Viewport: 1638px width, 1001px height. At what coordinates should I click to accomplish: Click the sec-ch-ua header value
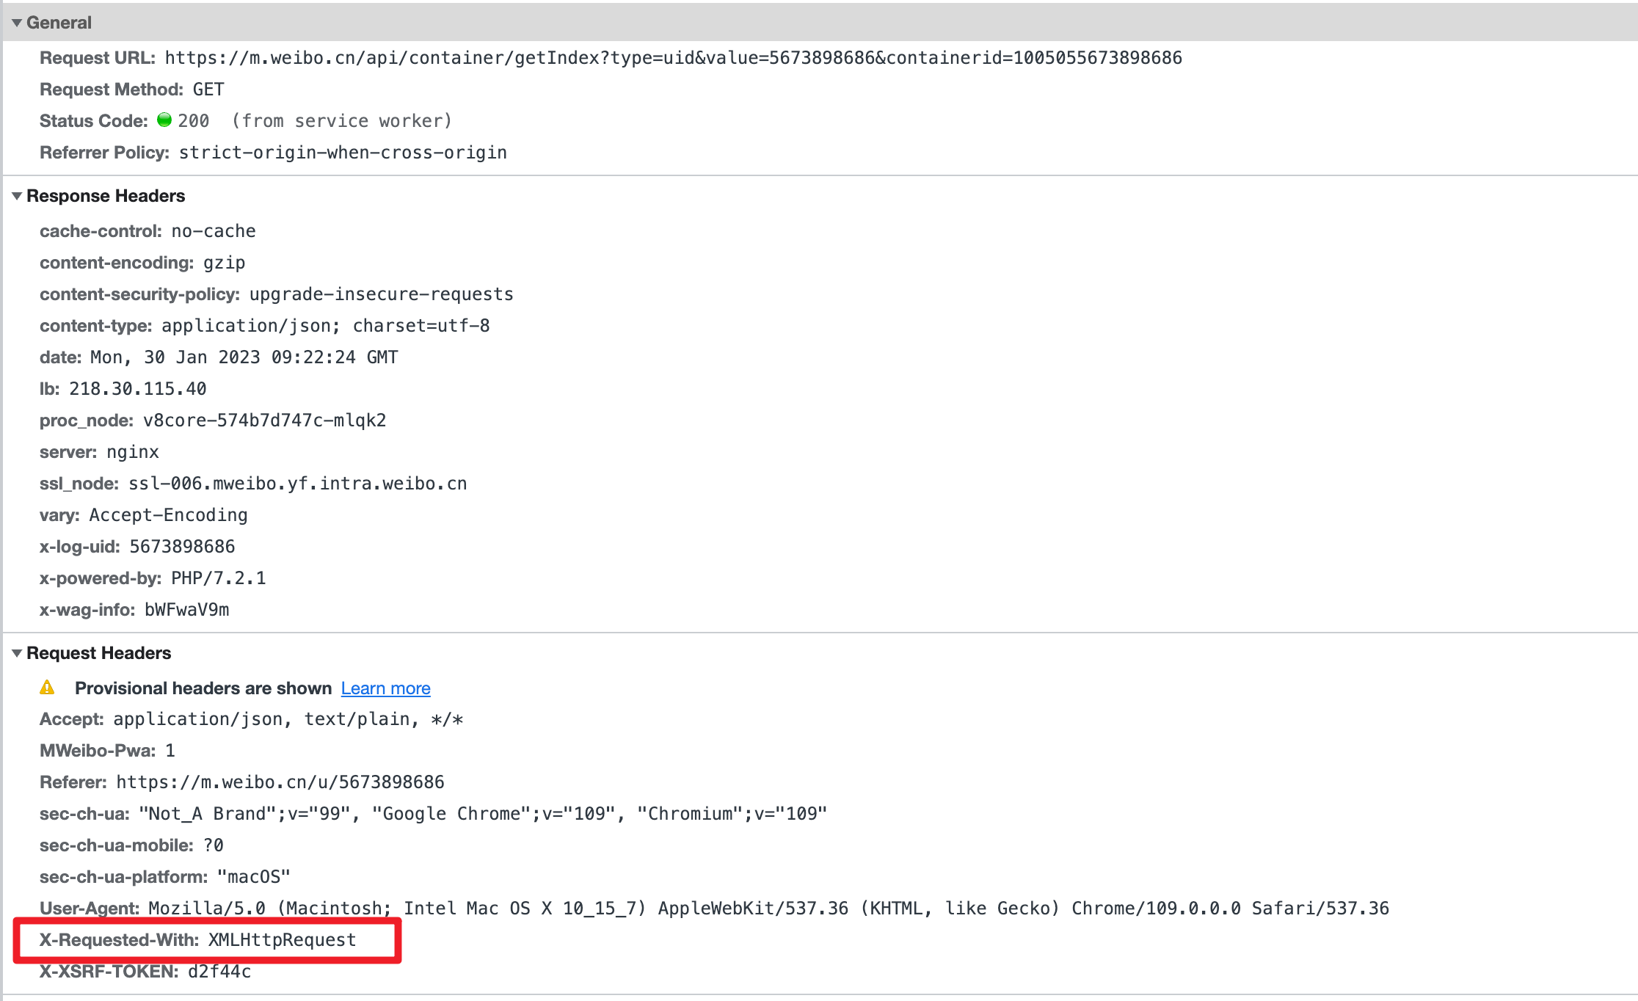pos(483,814)
